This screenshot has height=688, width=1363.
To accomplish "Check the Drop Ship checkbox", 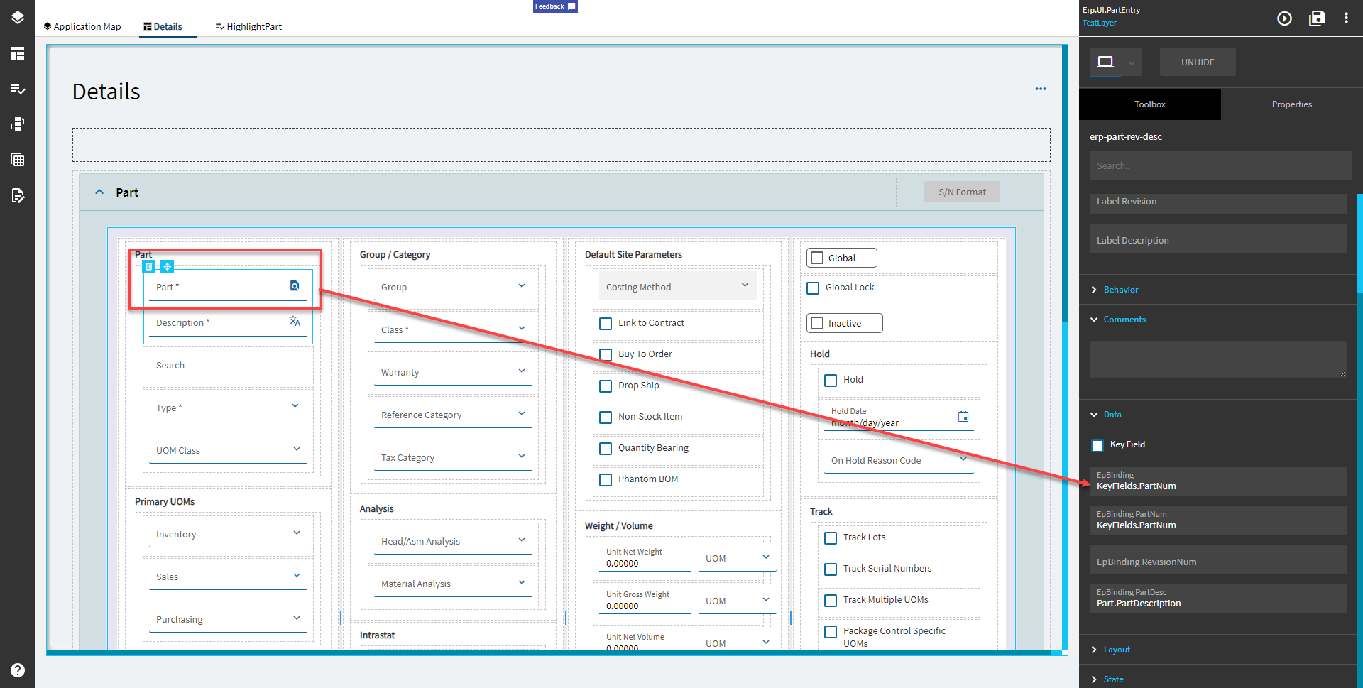I will point(606,386).
